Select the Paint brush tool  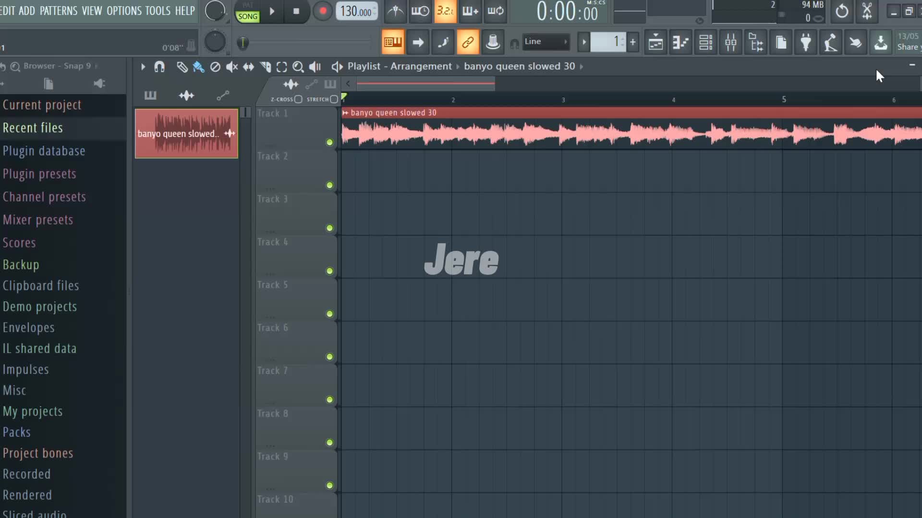click(198, 67)
